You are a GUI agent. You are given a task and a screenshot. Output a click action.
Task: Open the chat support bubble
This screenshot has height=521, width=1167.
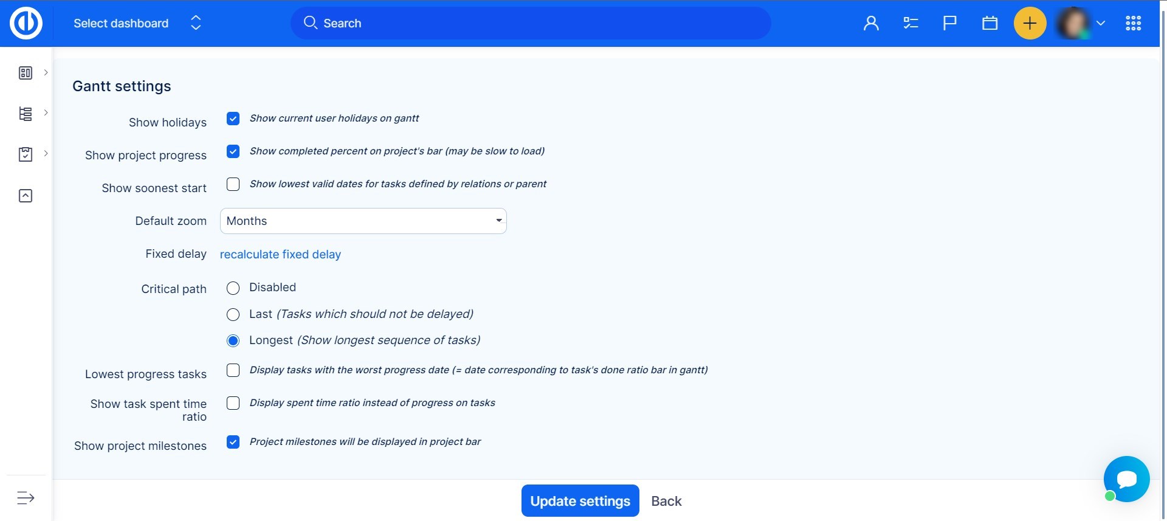[x=1126, y=479]
